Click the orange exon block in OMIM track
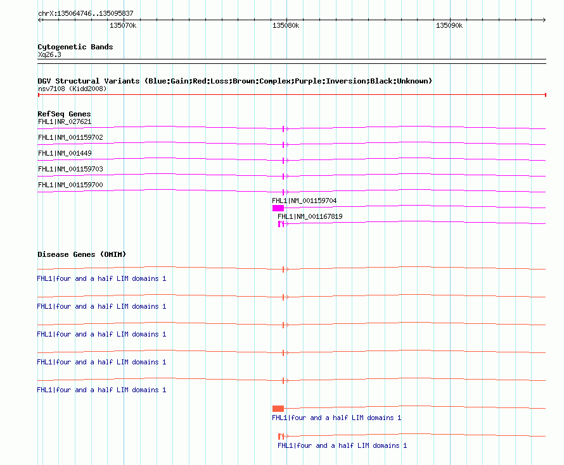The height and width of the screenshot is (465, 564). (278, 409)
